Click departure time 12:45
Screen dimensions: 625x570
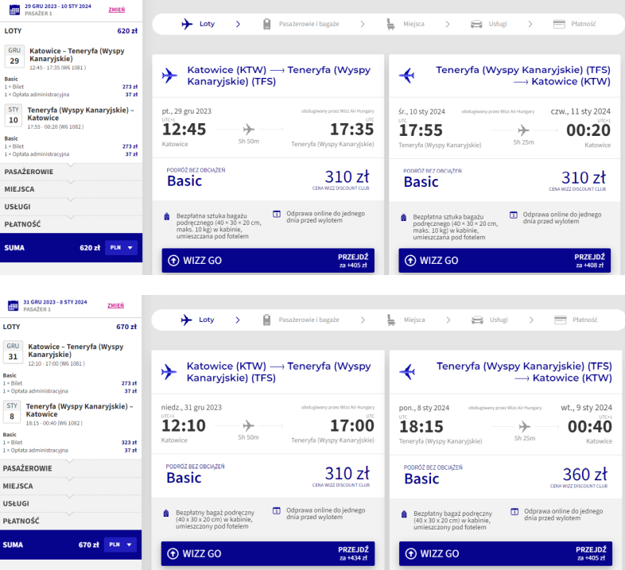(184, 130)
